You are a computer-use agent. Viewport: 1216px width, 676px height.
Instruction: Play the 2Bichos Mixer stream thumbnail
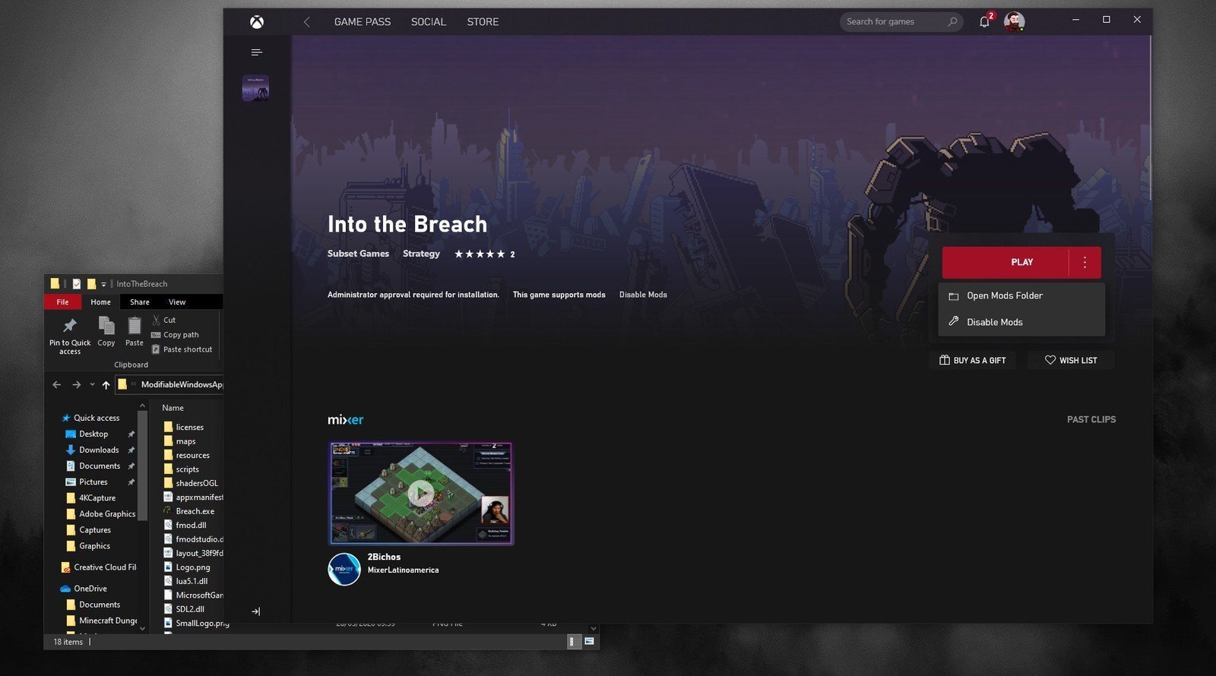pos(421,494)
